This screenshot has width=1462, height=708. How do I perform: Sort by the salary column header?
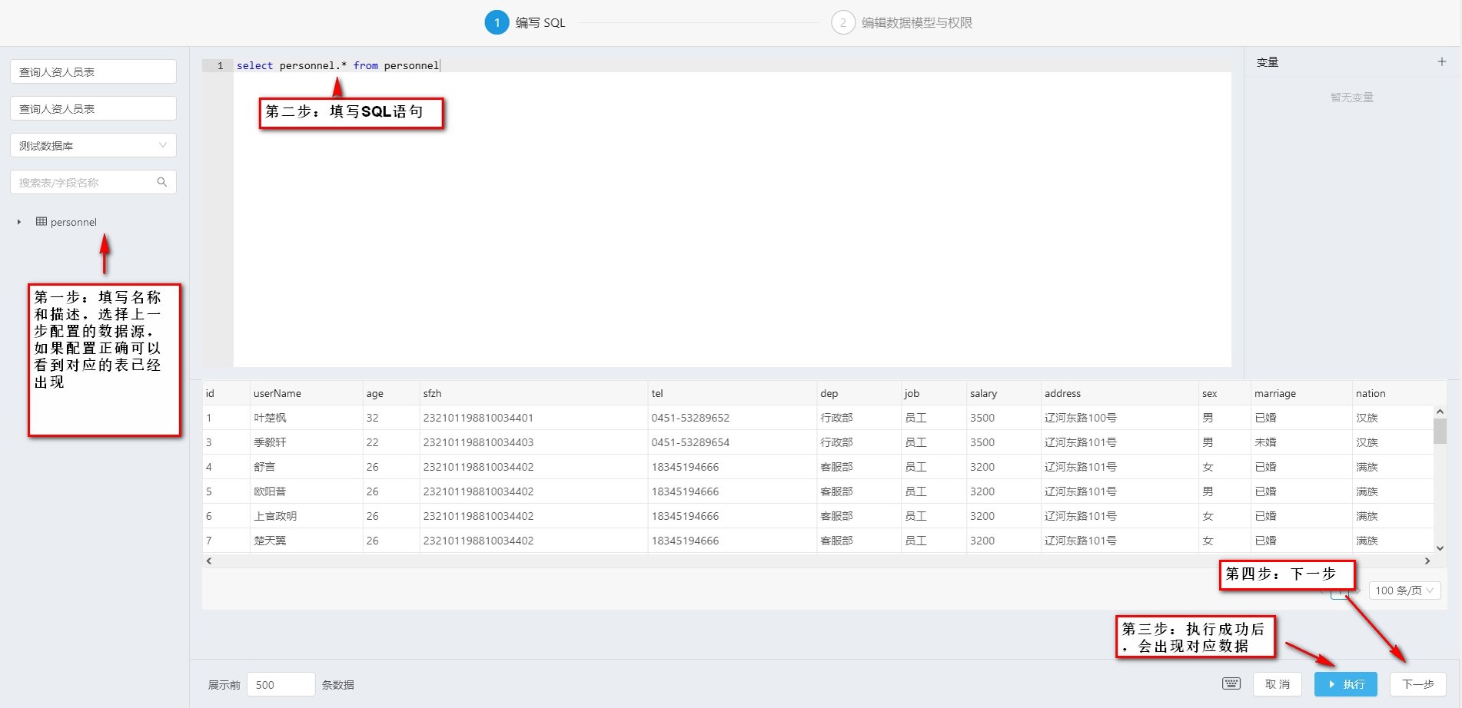pyautogui.click(x=983, y=393)
